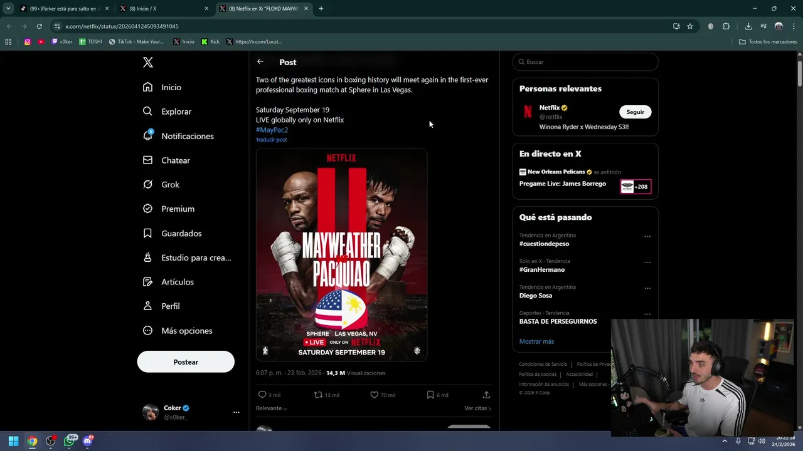Screen dimensions: 803x451
Task: Click the address bar URL
Action: pyautogui.click(x=122, y=26)
